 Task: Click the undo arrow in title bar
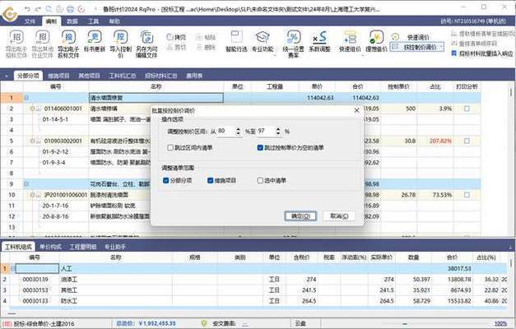click(28, 9)
